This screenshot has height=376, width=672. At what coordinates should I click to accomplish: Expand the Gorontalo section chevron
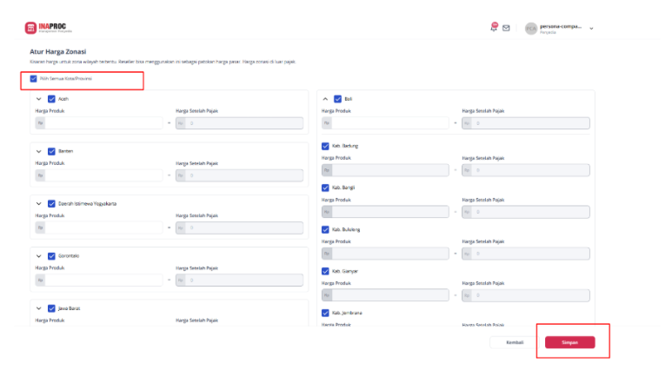[39, 256]
